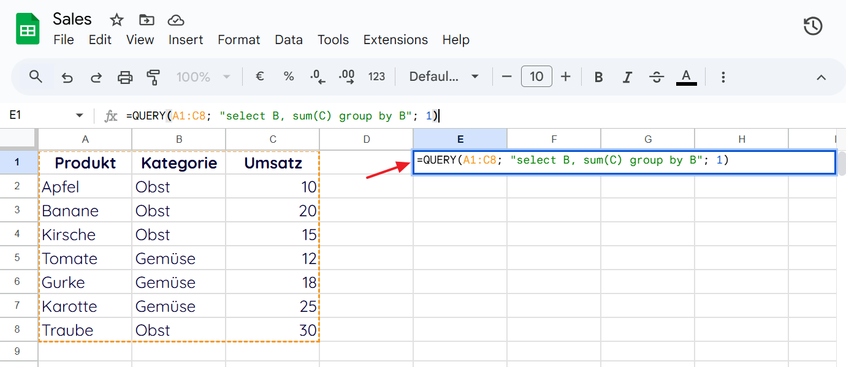Increase font size with plus button
This screenshot has width=846, height=367.
click(x=566, y=77)
